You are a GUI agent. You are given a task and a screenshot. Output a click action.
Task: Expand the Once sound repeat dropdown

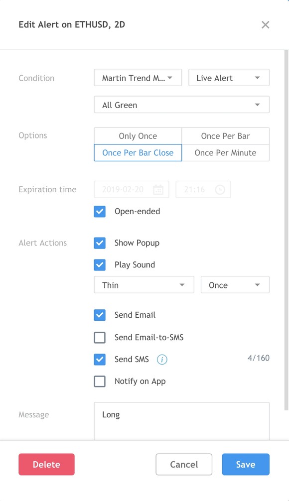click(235, 285)
